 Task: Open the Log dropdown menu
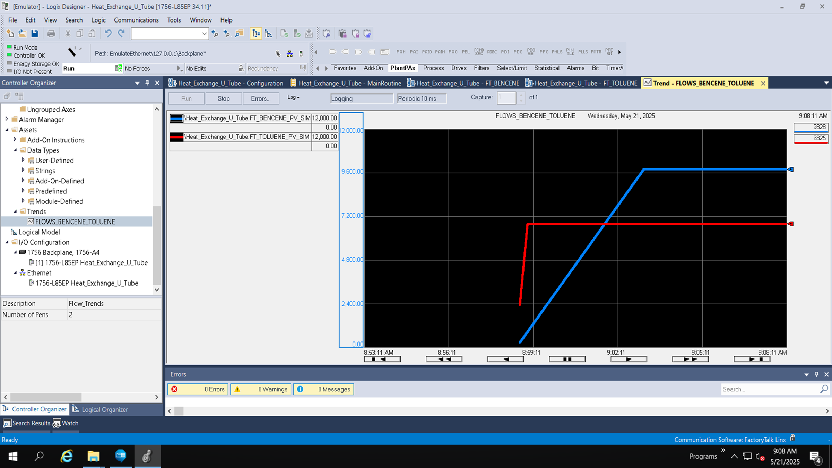293,97
